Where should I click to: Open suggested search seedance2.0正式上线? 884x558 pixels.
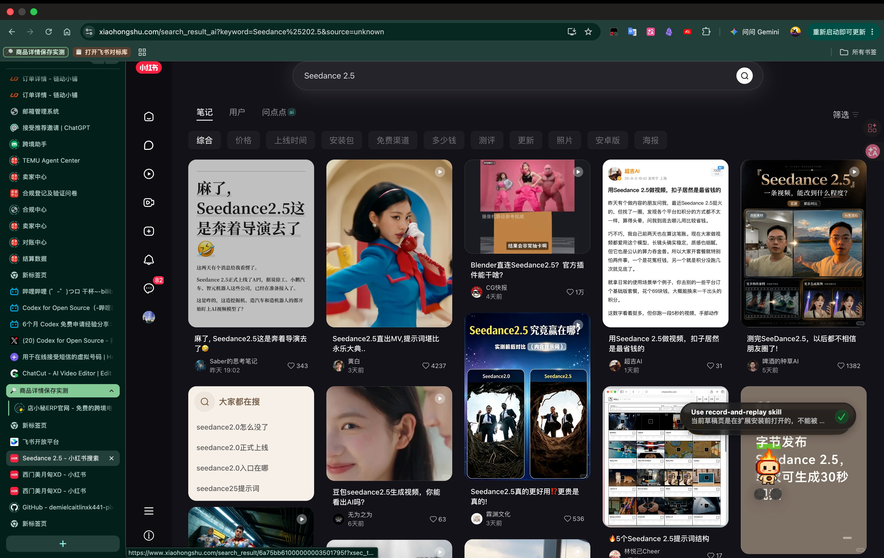click(x=232, y=448)
